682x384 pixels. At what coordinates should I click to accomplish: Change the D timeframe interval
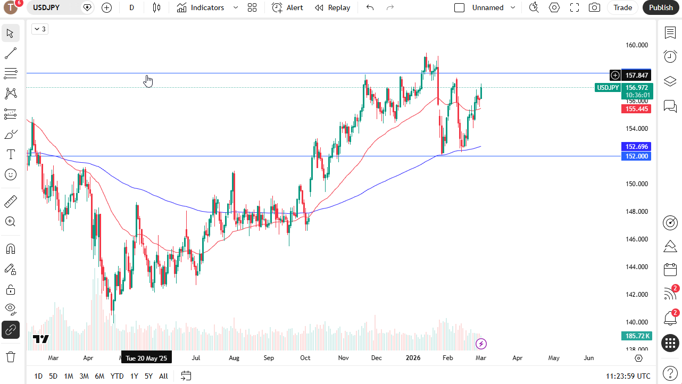tap(132, 7)
